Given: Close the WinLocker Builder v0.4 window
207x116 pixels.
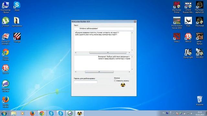Looking at the screenshot, I should [135, 22].
